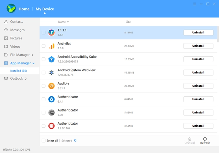Uninstall Android Accessibility Suite

click(198, 59)
